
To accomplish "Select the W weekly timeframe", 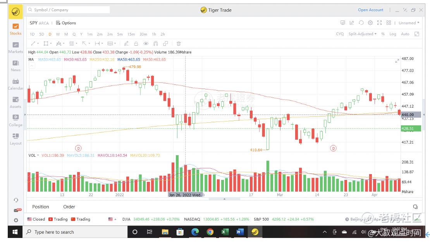I will tap(58, 34).
